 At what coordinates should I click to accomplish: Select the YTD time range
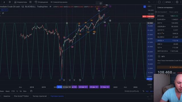(13, 91)
